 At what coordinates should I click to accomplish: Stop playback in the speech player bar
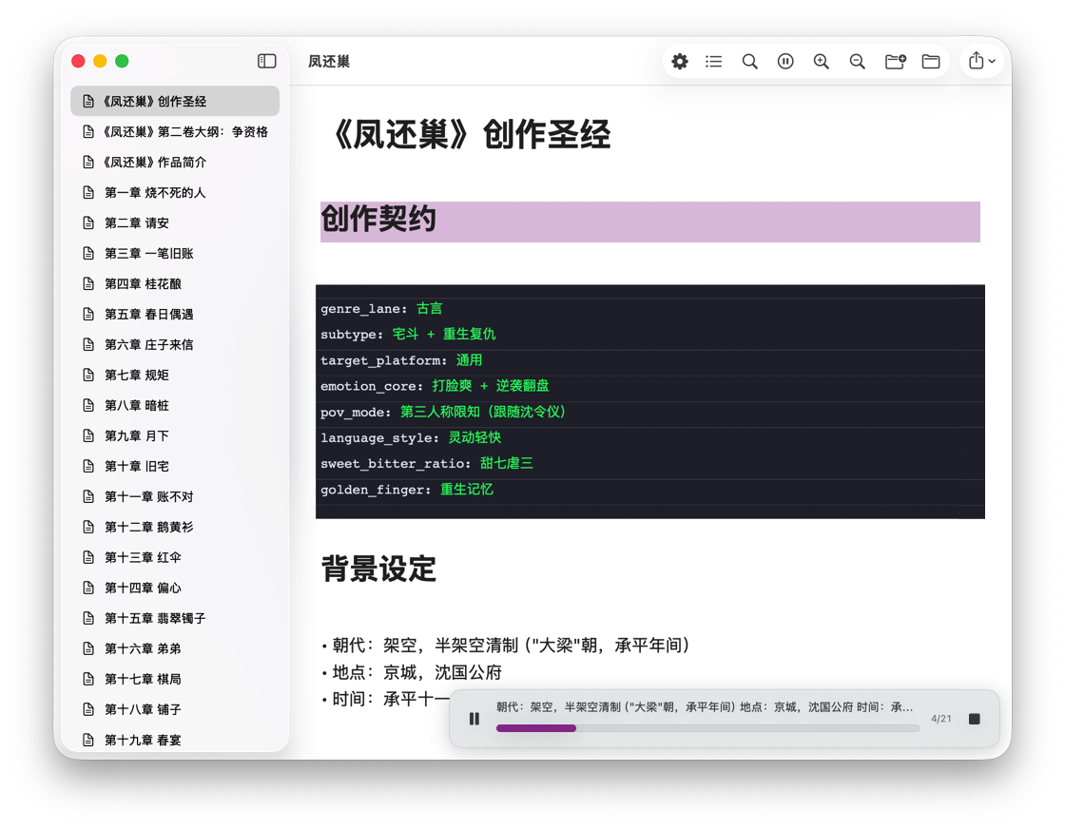974,719
